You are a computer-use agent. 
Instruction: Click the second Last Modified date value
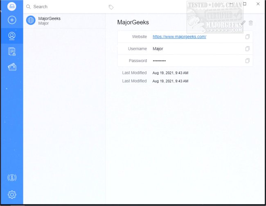tap(170, 81)
